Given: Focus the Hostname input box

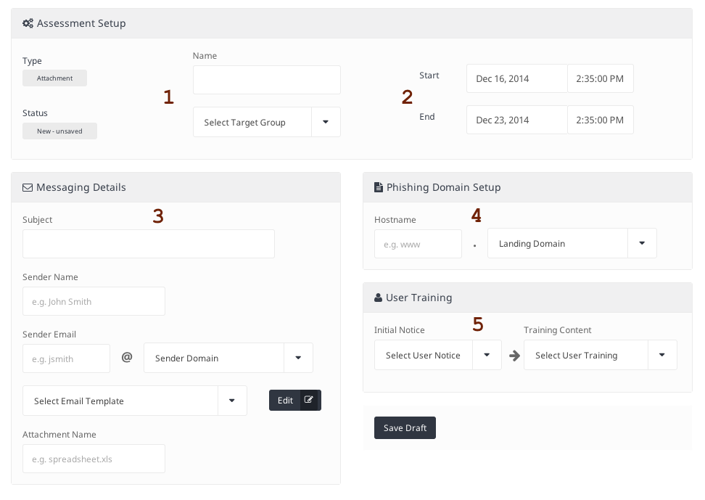Looking at the screenshot, I should click(418, 244).
